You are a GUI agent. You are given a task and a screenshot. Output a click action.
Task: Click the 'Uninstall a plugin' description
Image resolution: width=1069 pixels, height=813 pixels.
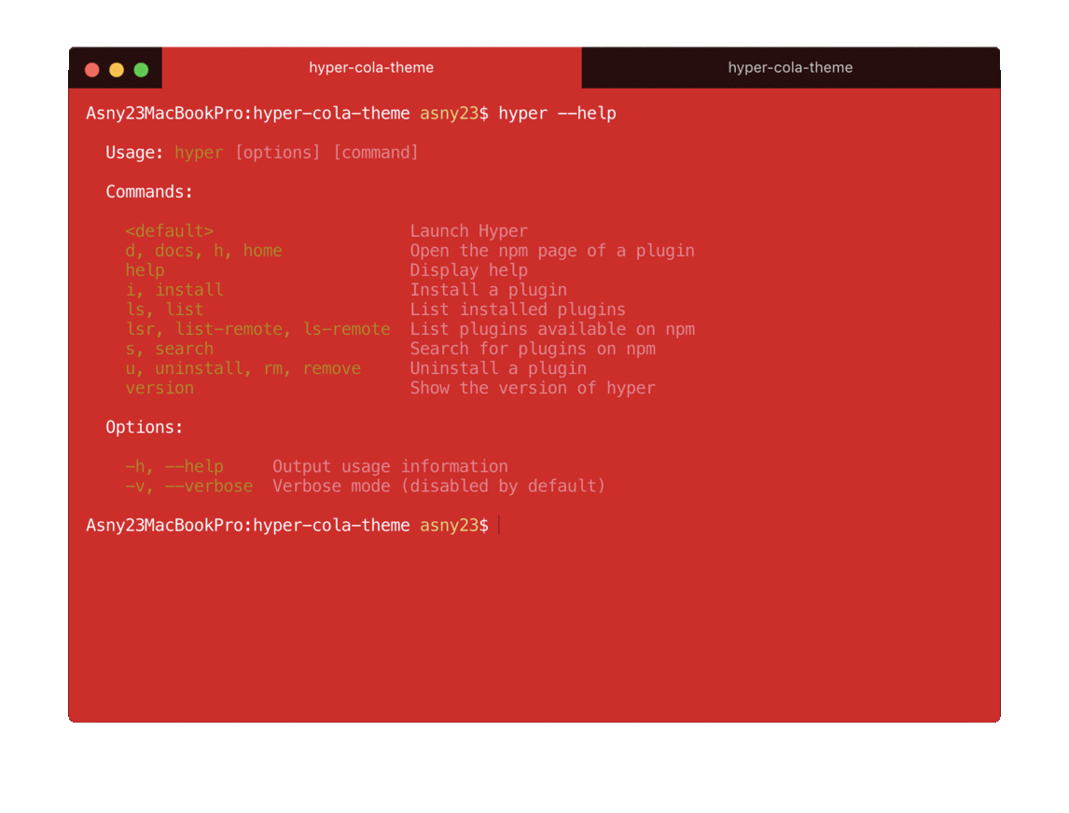(498, 368)
